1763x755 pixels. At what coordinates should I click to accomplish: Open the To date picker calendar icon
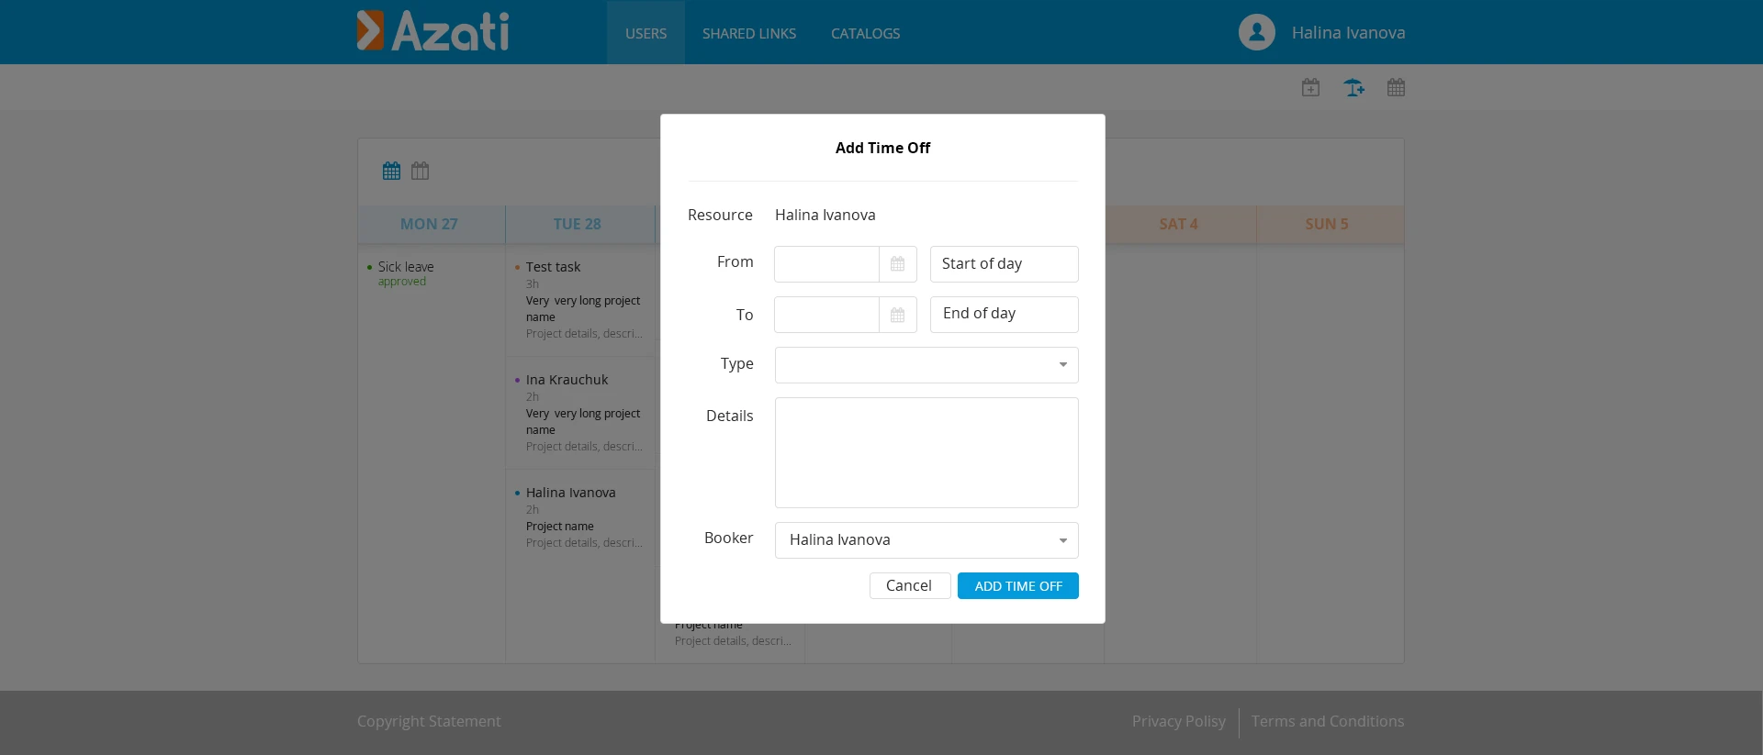pos(898,315)
